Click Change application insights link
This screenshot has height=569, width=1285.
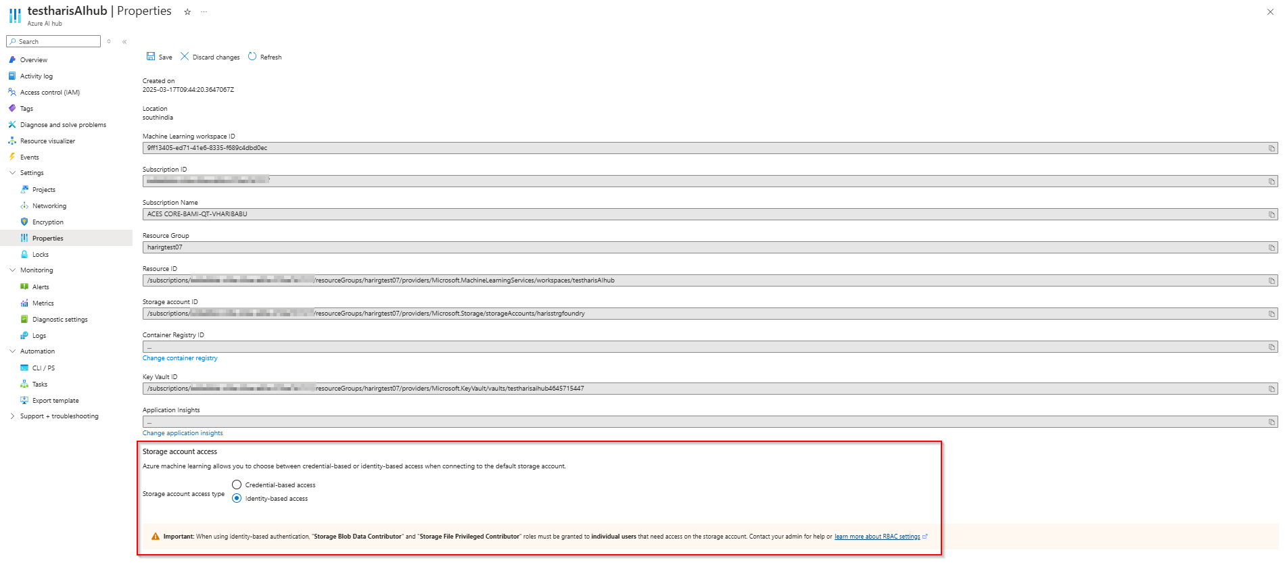click(183, 433)
